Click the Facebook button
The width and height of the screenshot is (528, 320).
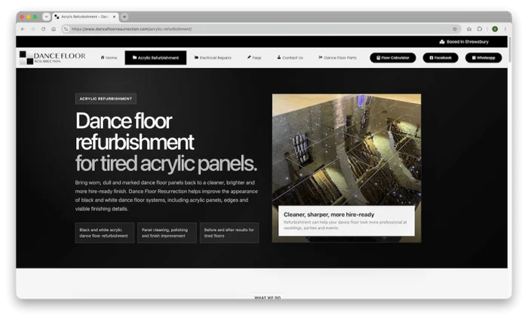pyautogui.click(x=441, y=58)
